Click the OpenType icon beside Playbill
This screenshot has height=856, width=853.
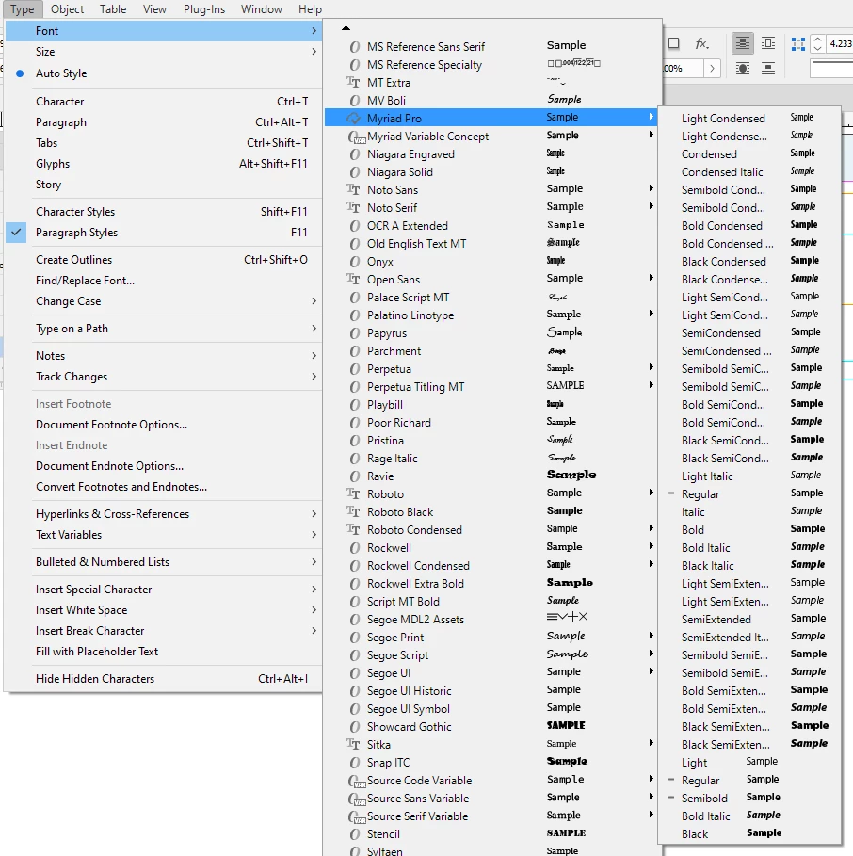355,405
